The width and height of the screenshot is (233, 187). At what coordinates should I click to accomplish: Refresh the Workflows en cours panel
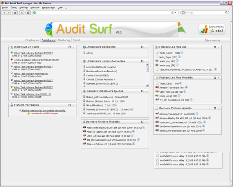70,47
